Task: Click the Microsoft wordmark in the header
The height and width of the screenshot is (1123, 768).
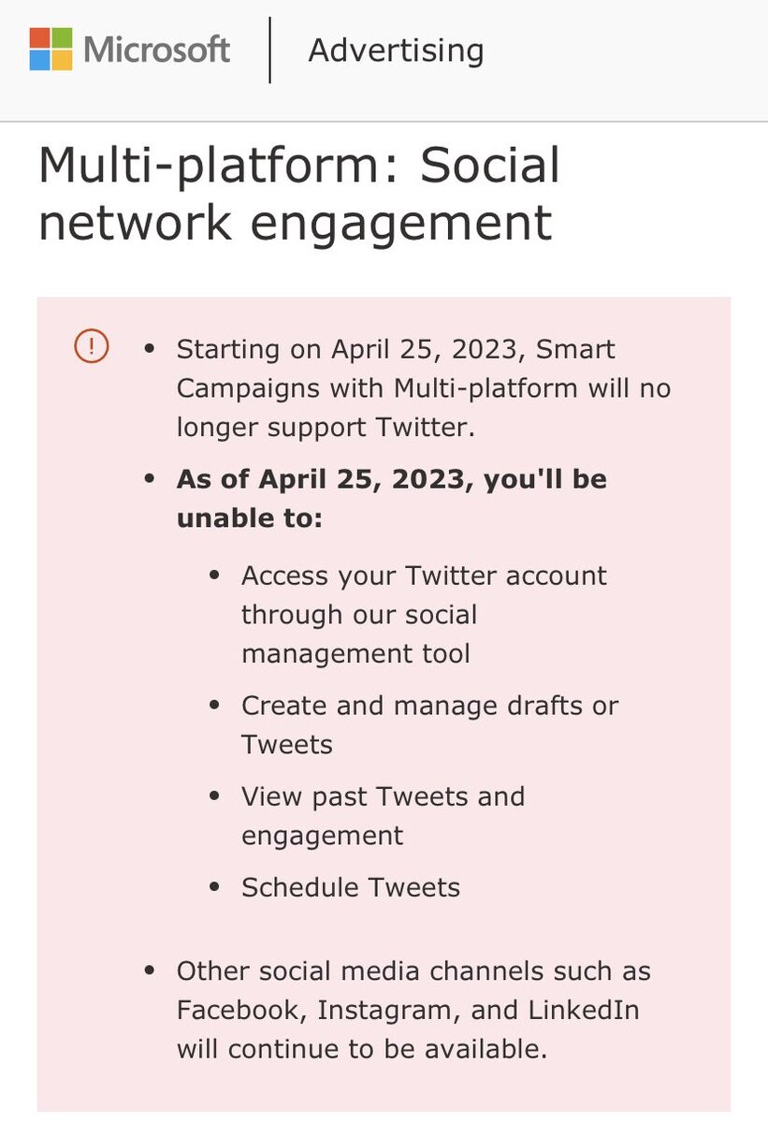Action: [x=156, y=50]
